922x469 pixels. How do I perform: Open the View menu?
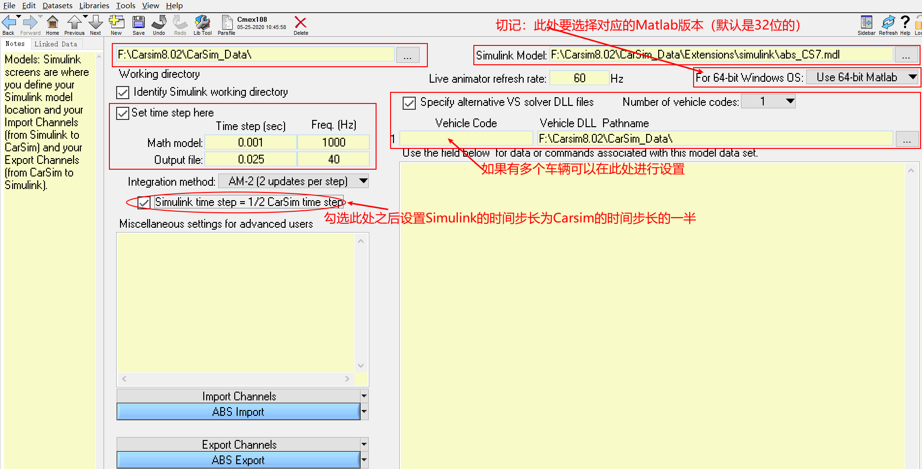click(151, 6)
